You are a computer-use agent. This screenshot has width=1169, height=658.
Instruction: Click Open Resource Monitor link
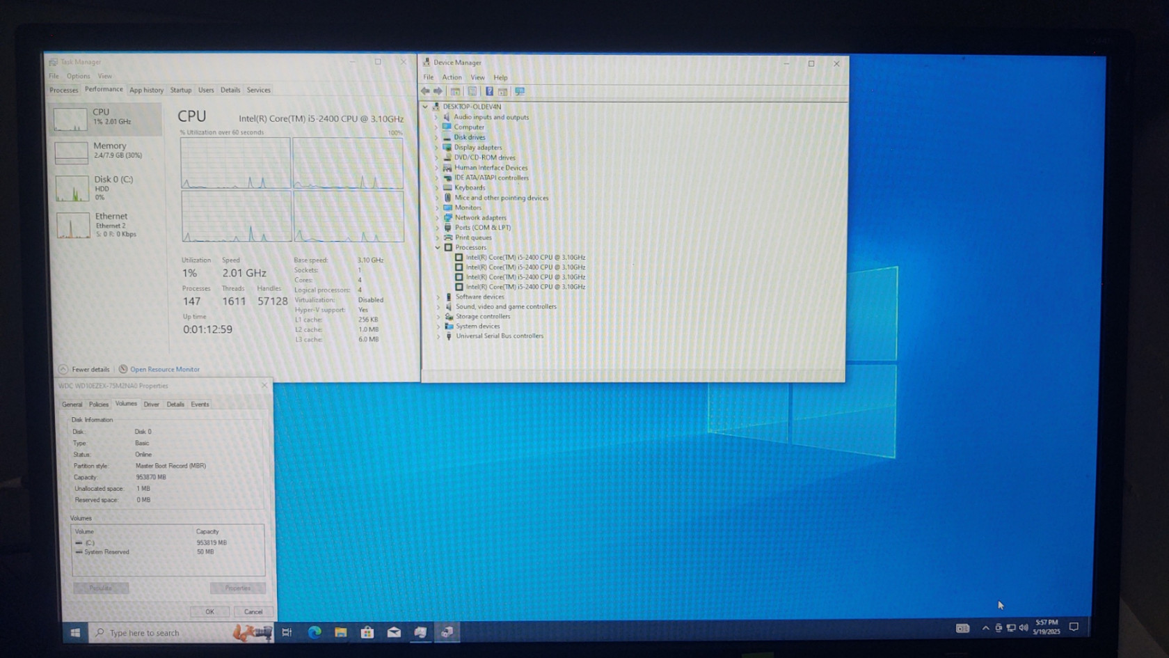(165, 369)
